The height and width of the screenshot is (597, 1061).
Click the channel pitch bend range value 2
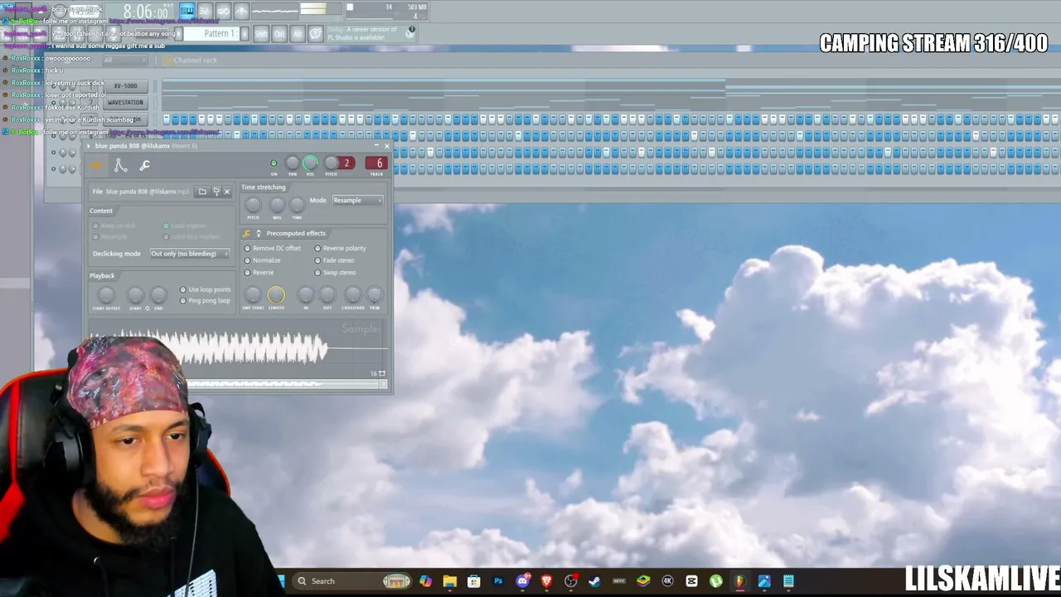coord(347,163)
